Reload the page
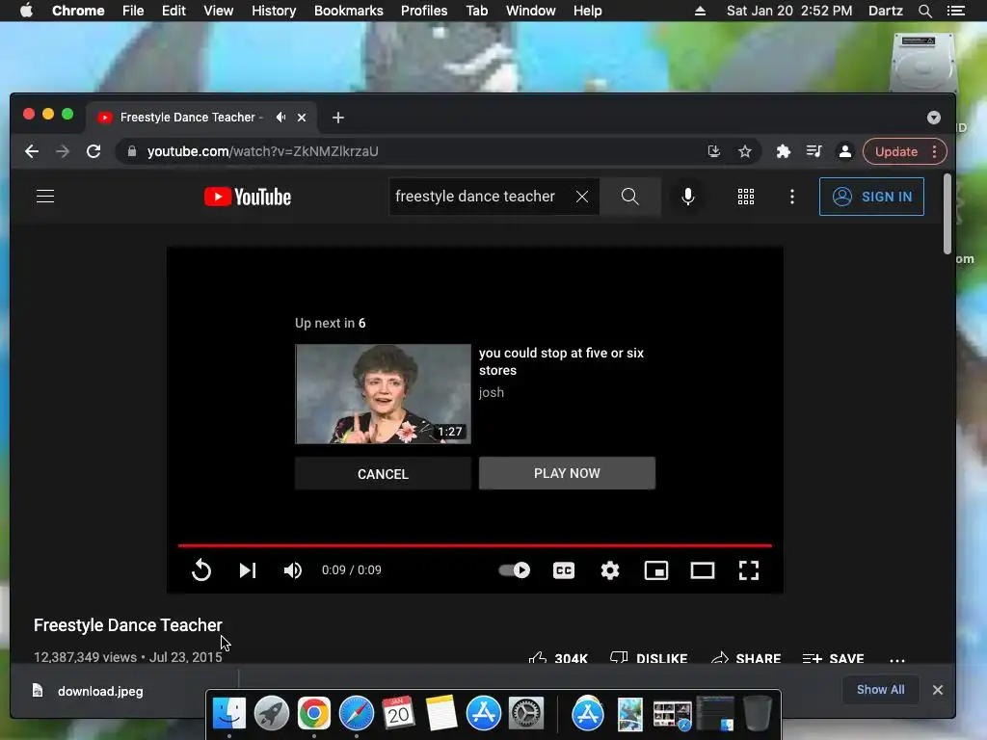 point(93,151)
